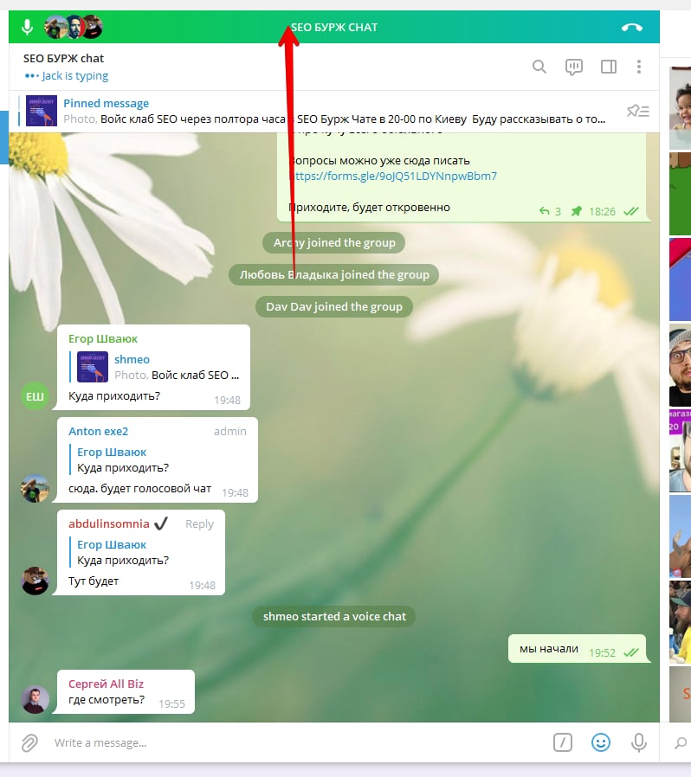The height and width of the screenshot is (777, 691).
Task: Open the forms.gle link
Action: click(x=393, y=176)
